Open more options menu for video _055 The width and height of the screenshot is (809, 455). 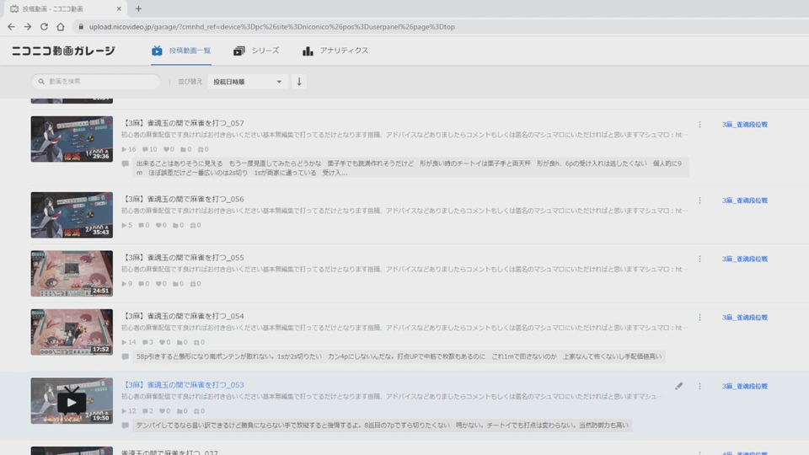point(699,259)
